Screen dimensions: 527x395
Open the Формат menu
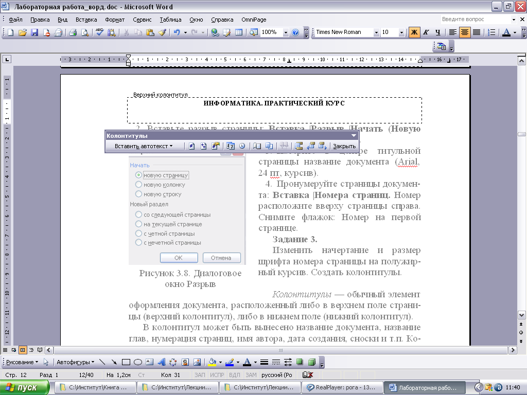pyautogui.click(x=115, y=20)
